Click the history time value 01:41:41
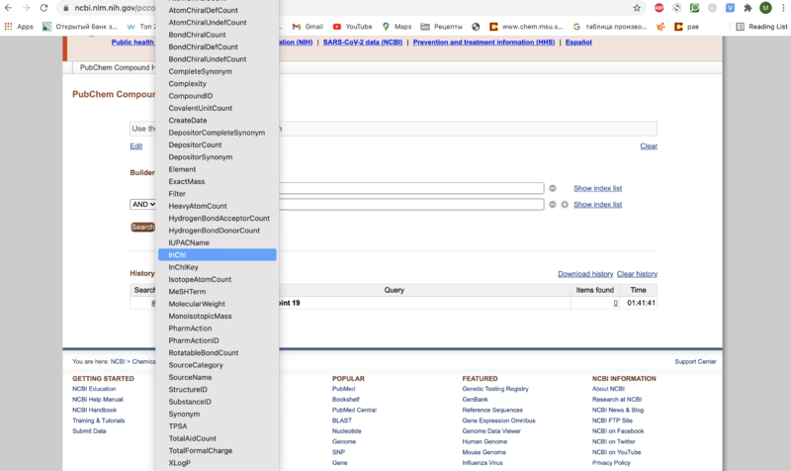The height and width of the screenshot is (471, 791). point(641,303)
